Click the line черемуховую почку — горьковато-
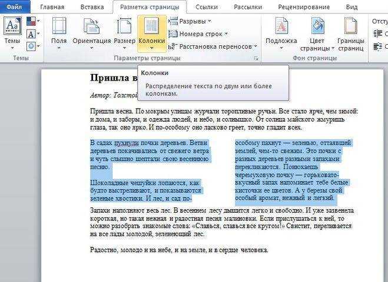The height and width of the screenshot is (282, 388). tap(287, 175)
